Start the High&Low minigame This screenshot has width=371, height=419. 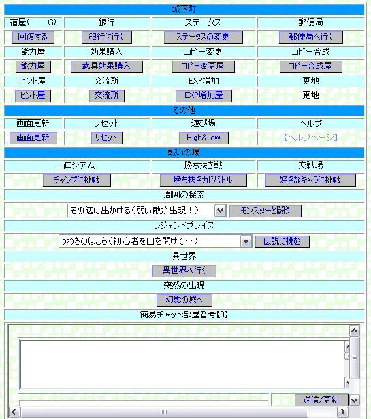(x=204, y=138)
